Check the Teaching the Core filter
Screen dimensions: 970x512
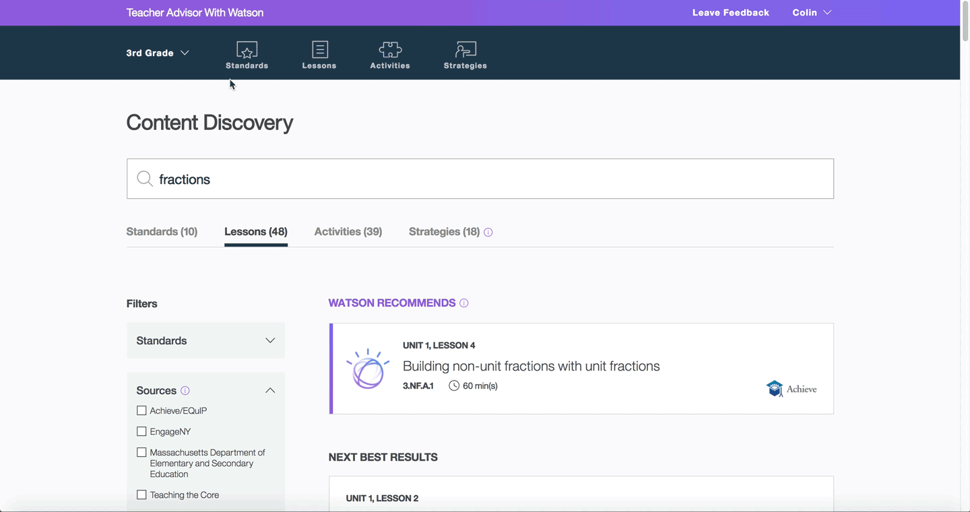141,494
